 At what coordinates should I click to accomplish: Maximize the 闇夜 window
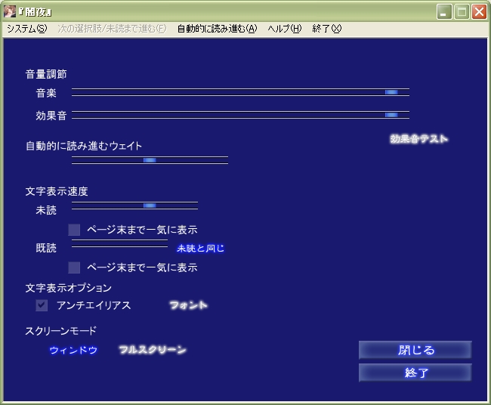click(x=462, y=12)
